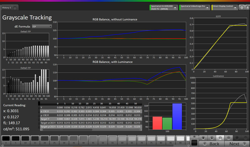Click the x: CIE31 row label
Image resolution: width=250 pixels, height=147 pixels.
(45, 112)
